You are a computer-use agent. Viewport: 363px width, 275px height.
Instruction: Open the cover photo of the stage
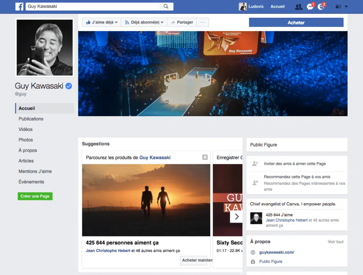[213, 74]
